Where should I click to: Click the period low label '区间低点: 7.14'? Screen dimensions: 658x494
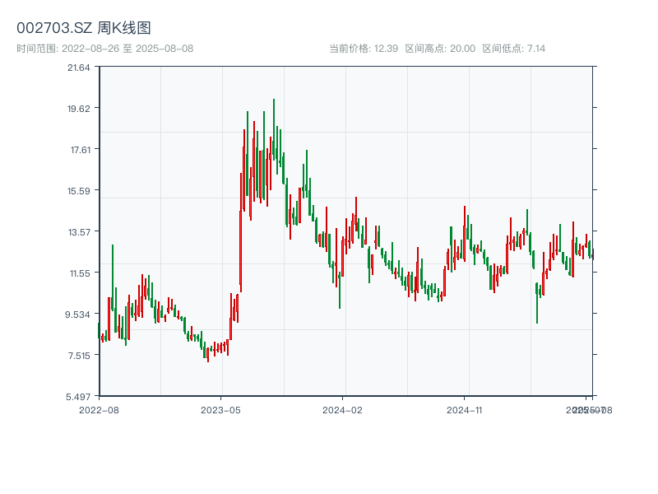click(513, 49)
